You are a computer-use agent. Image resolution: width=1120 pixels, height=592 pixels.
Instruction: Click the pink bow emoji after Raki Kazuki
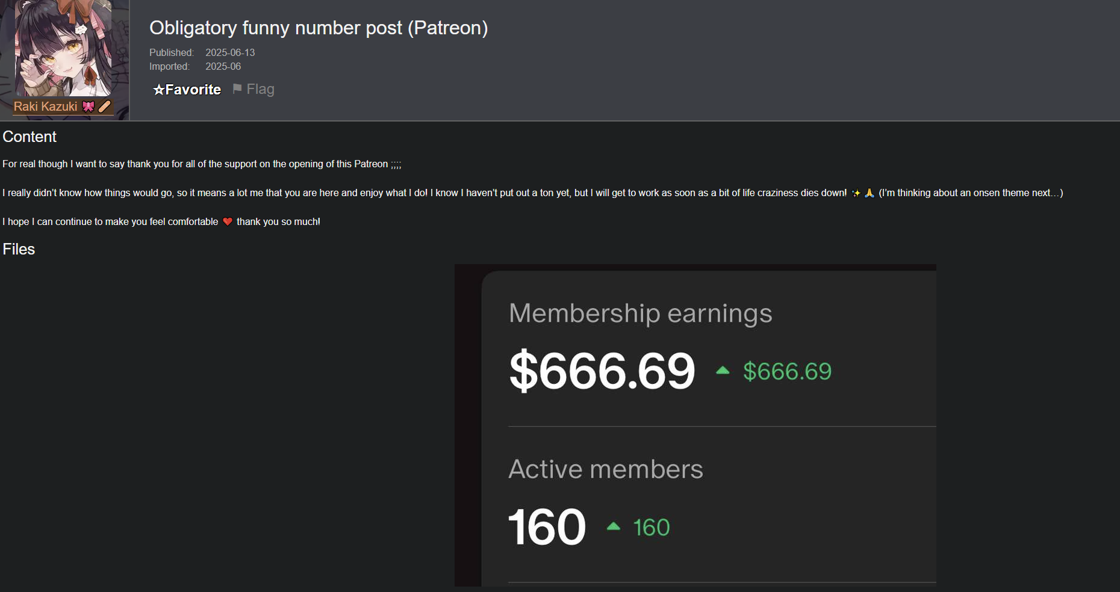tap(89, 106)
